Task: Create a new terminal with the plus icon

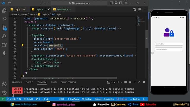Action: [x=118, y=82]
